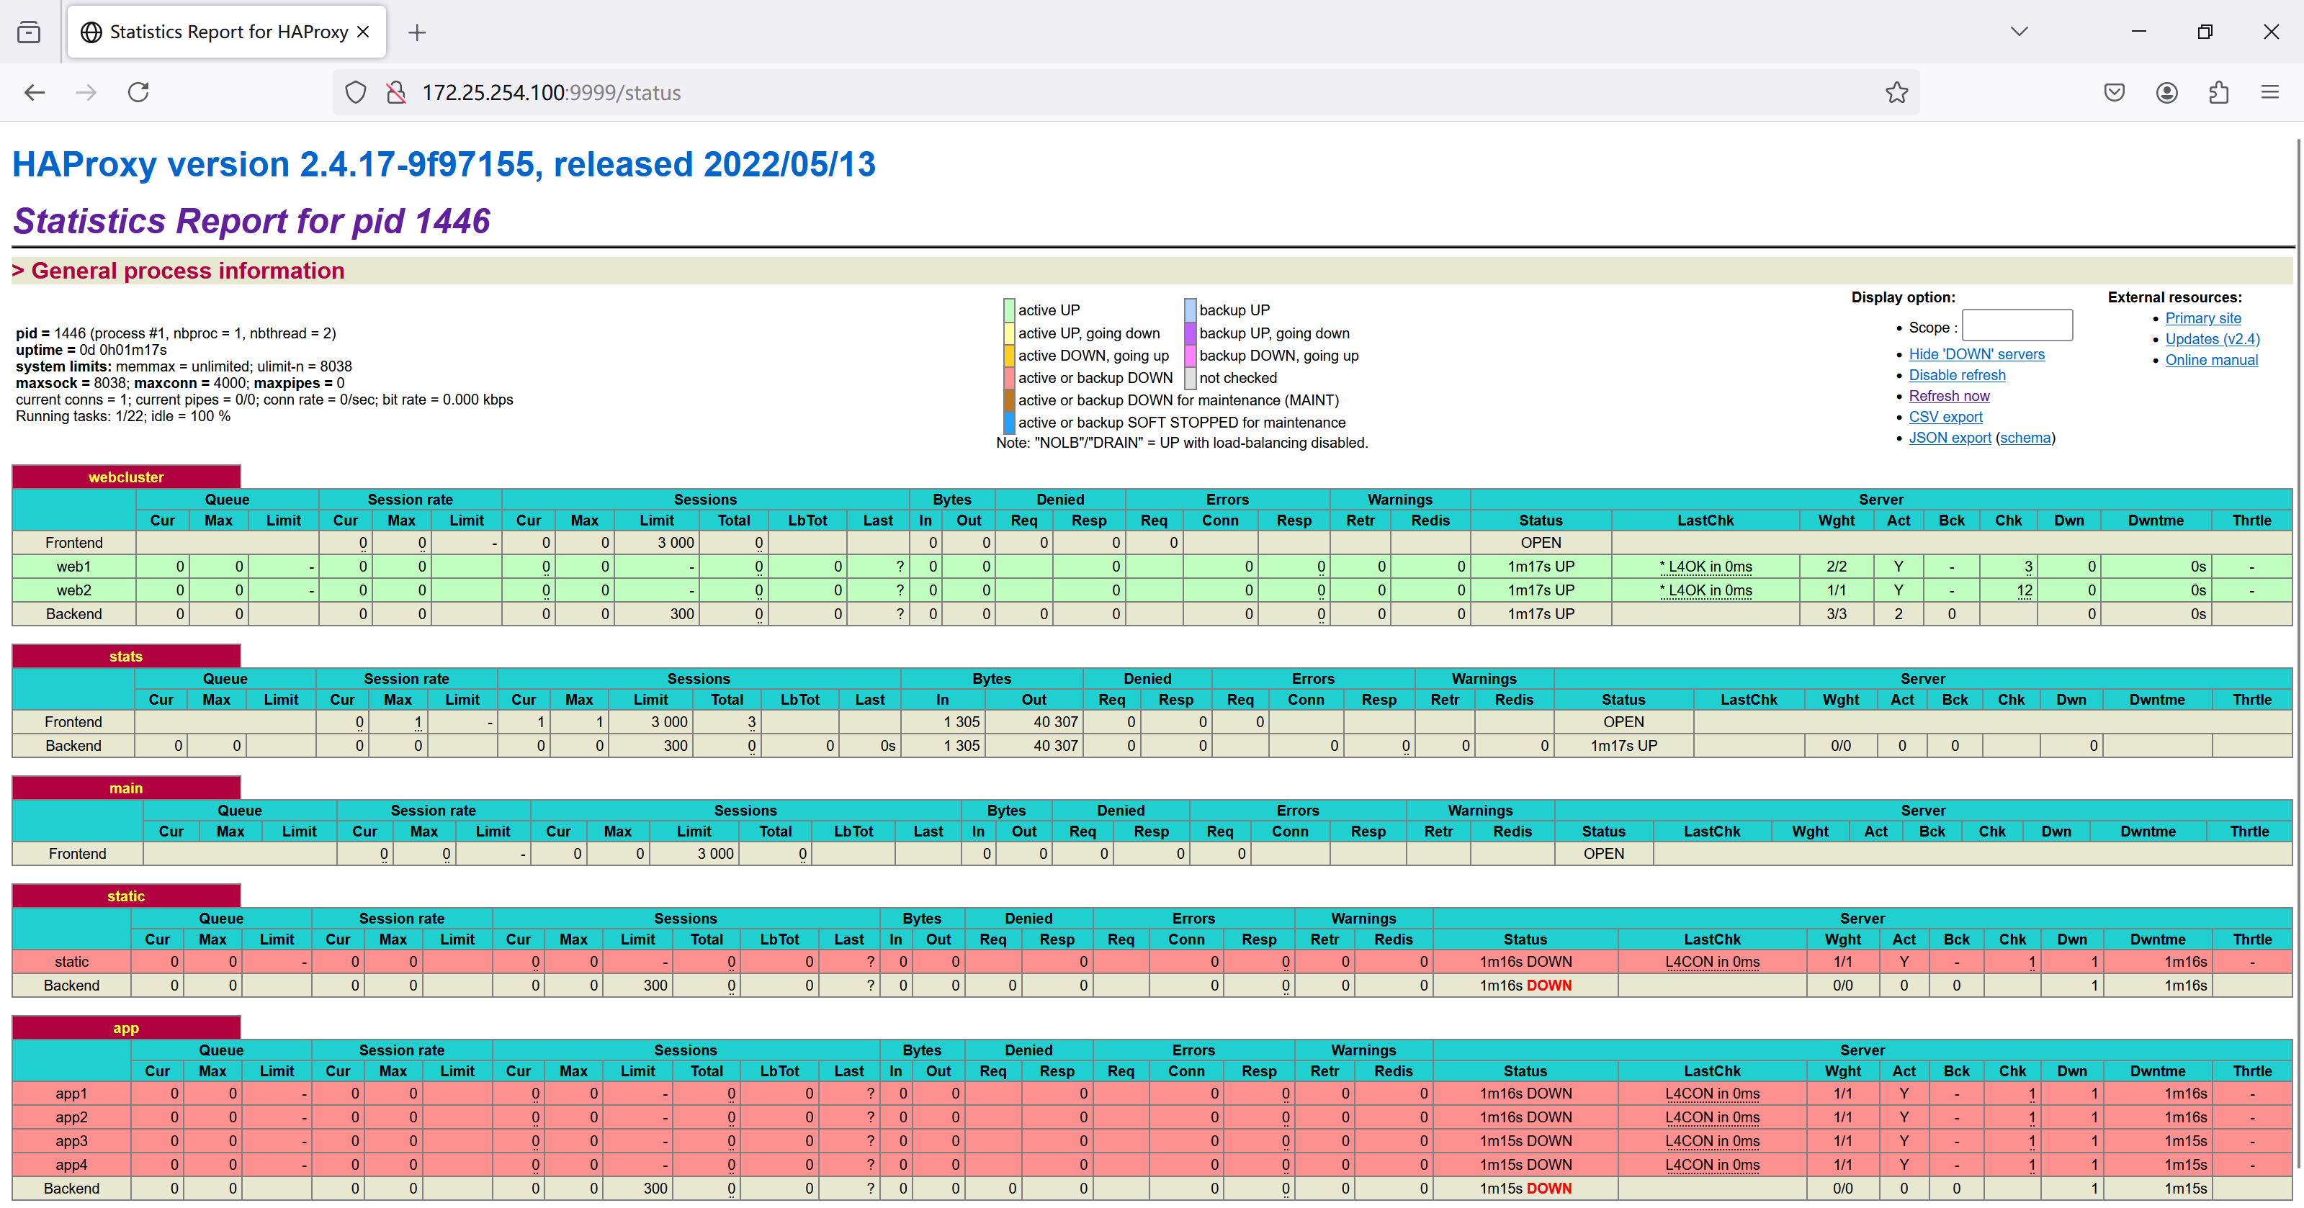
Task: Click the active or backup DOWN legend swatch
Action: coord(1009,377)
